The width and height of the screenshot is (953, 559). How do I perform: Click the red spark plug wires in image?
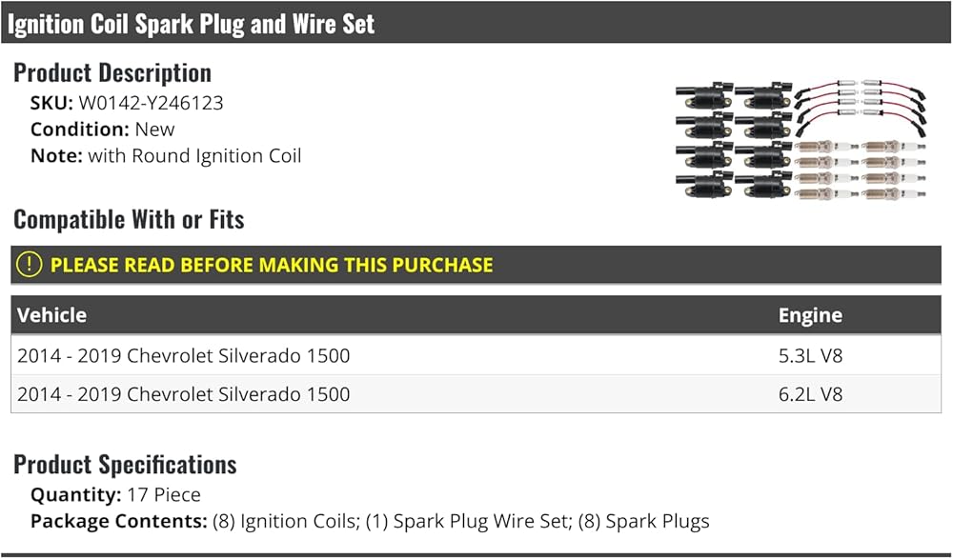[862, 107]
